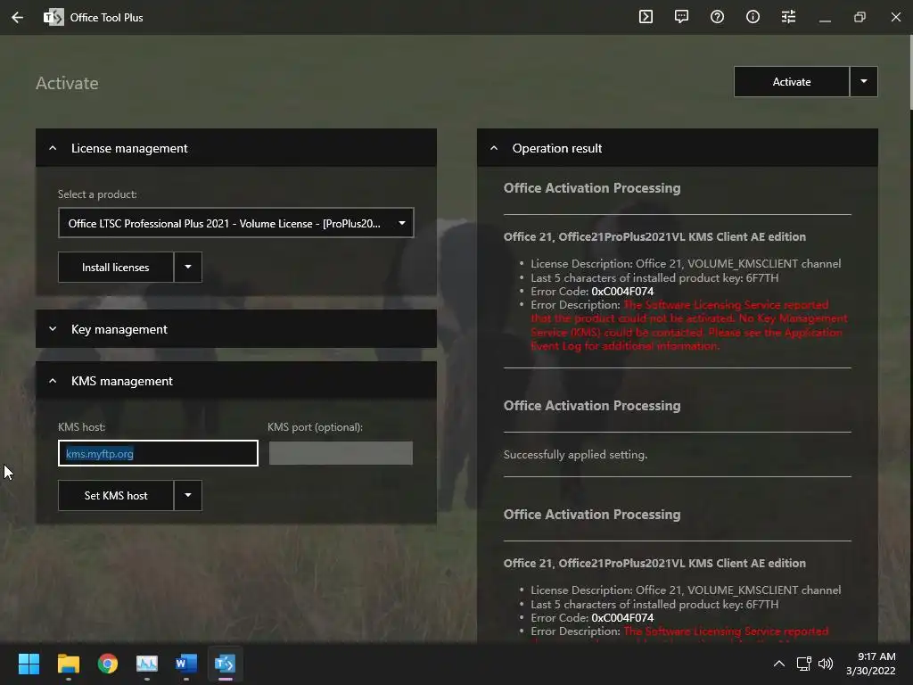Click the KMS port optional field
Screen dimensions: 913x685
[x=341, y=453]
